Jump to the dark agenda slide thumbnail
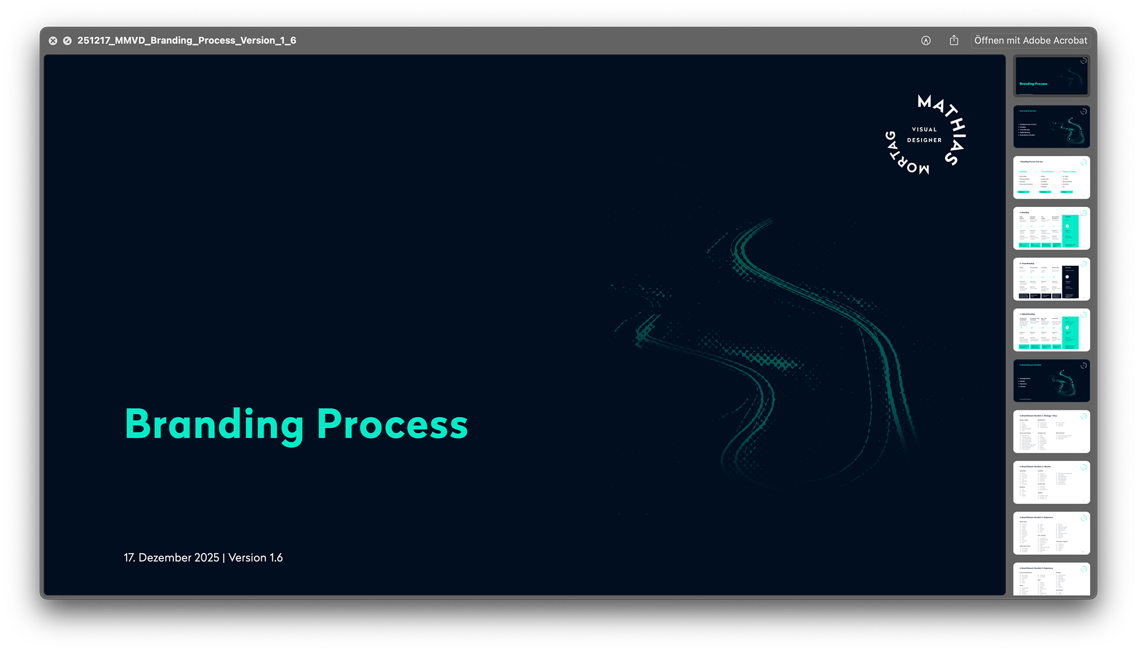This screenshot has width=1137, height=652. tap(1051, 126)
